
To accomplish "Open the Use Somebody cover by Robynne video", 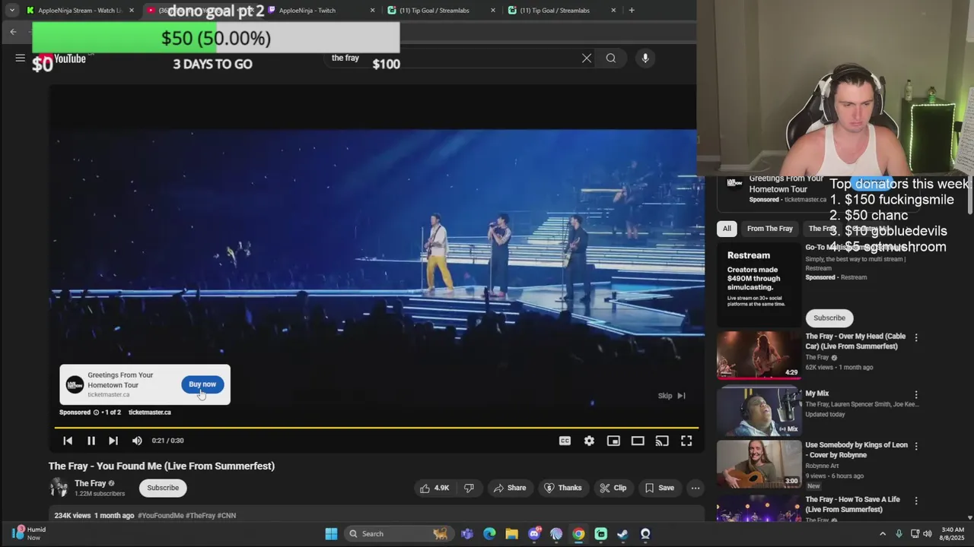I will pos(759,464).
